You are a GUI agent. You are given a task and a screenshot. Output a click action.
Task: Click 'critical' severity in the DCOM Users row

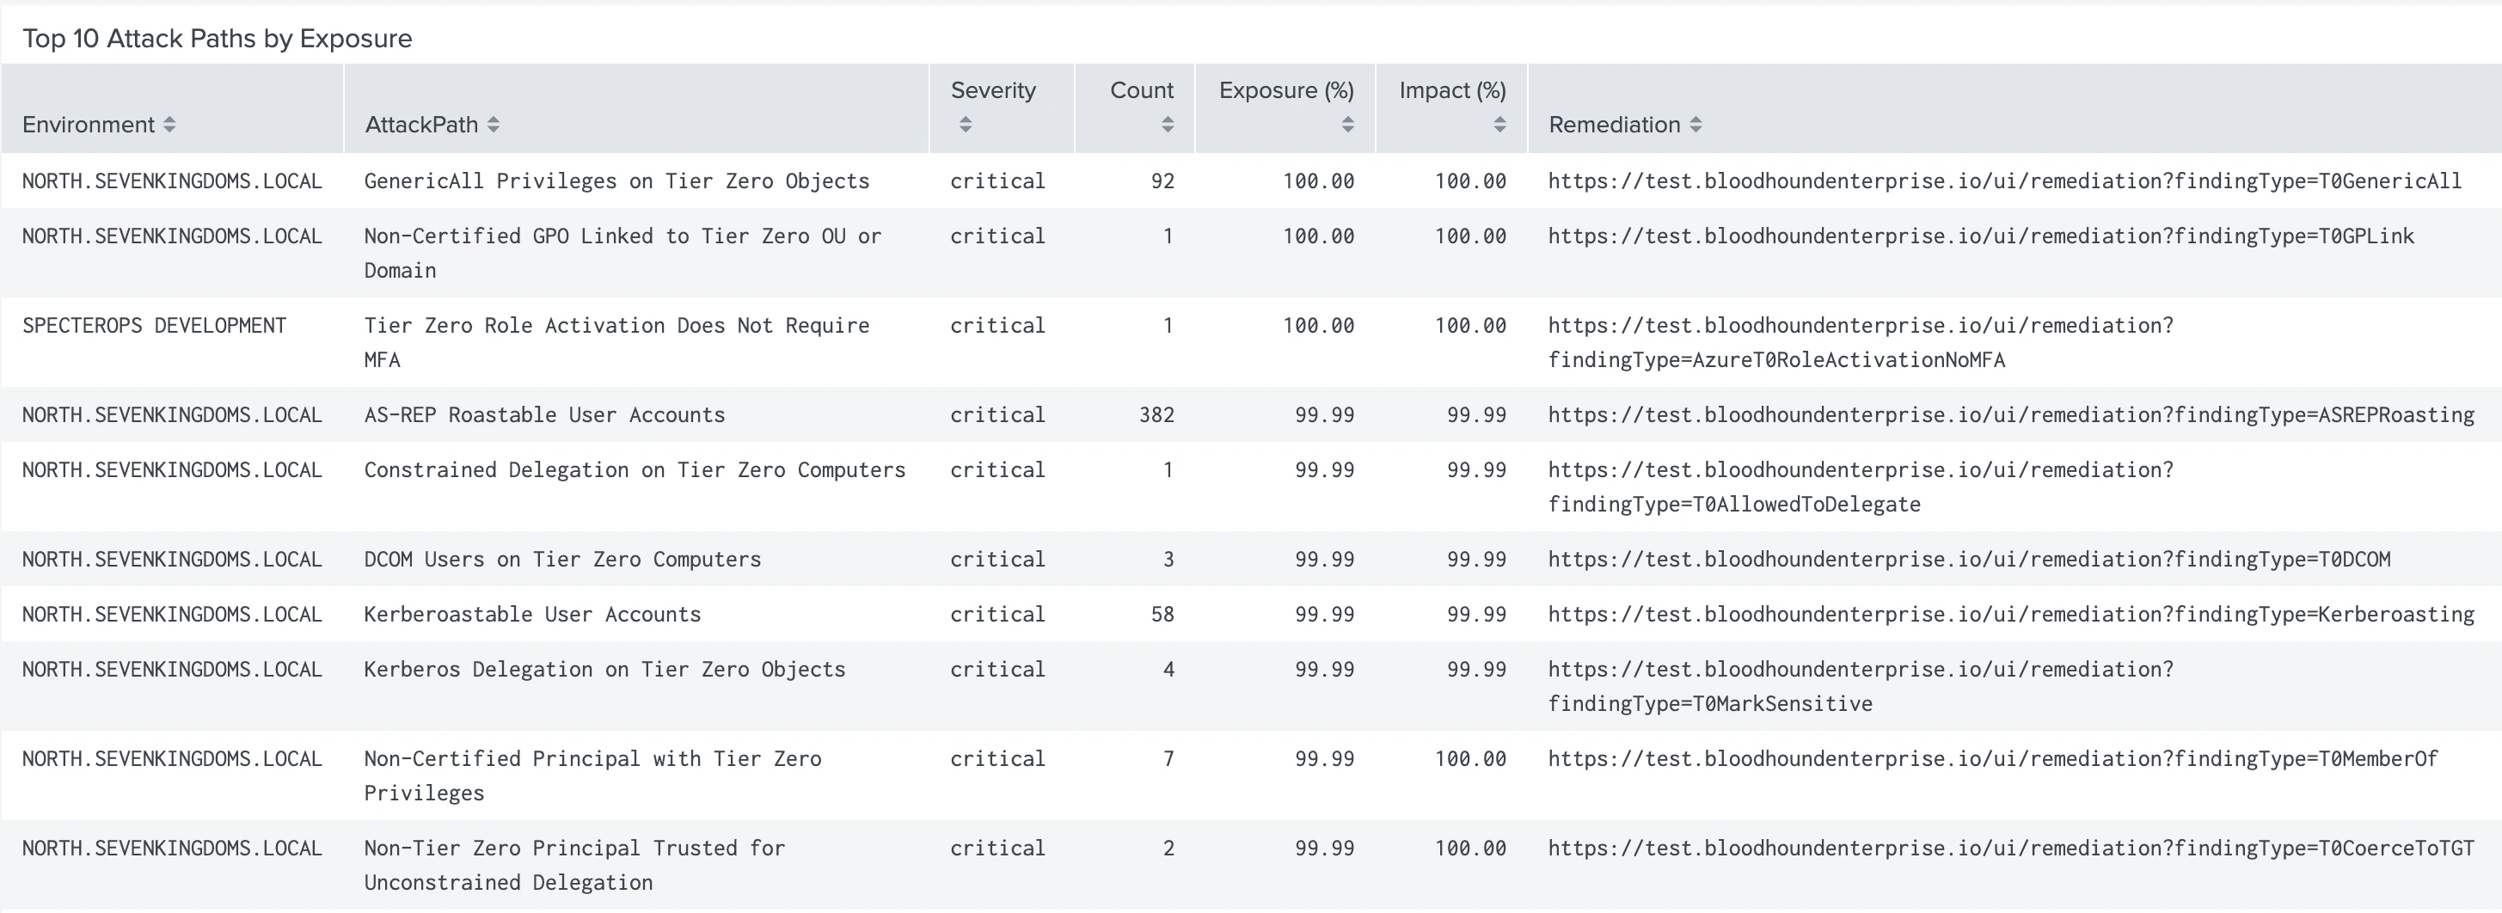pyautogui.click(x=997, y=560)
